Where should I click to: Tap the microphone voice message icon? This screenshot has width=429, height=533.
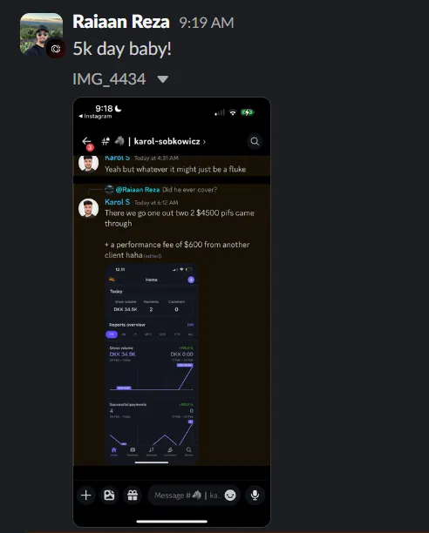tap(255, 496)
